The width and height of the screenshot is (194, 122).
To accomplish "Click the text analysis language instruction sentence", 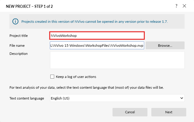I will 87,88.
